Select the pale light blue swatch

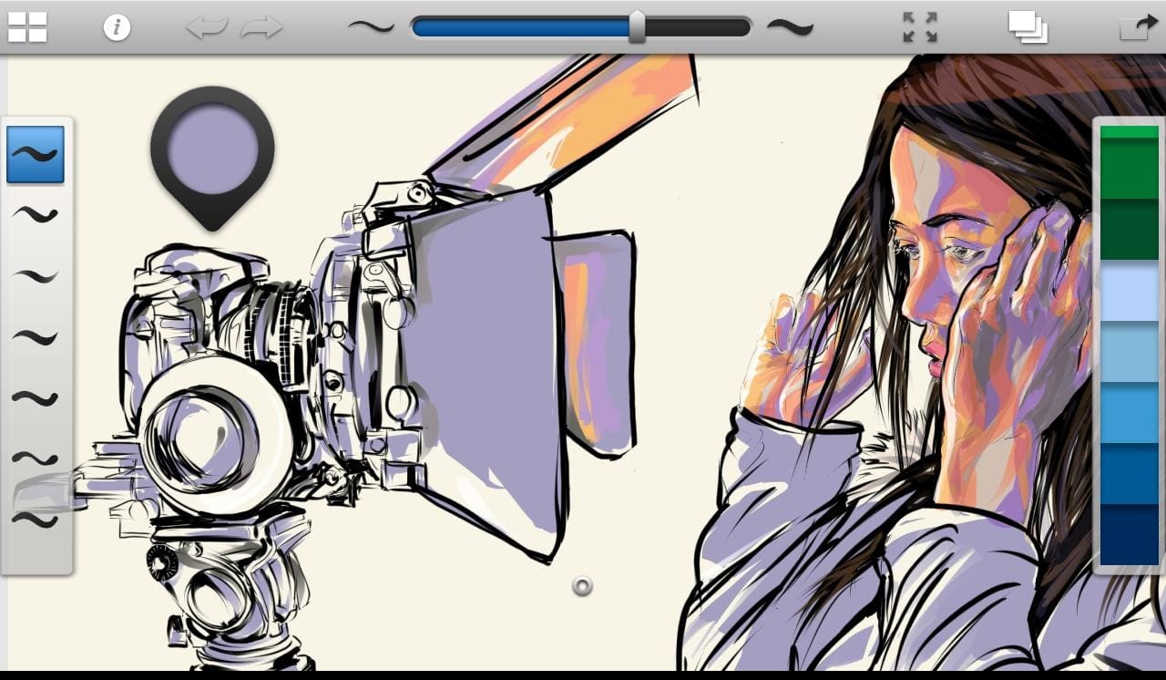1129,293
